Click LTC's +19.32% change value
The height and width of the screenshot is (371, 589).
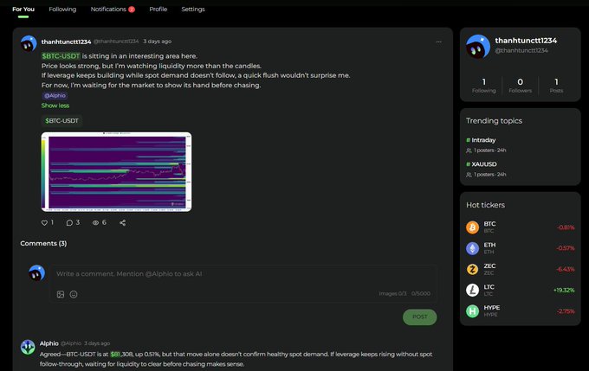(x=564, y=290)
